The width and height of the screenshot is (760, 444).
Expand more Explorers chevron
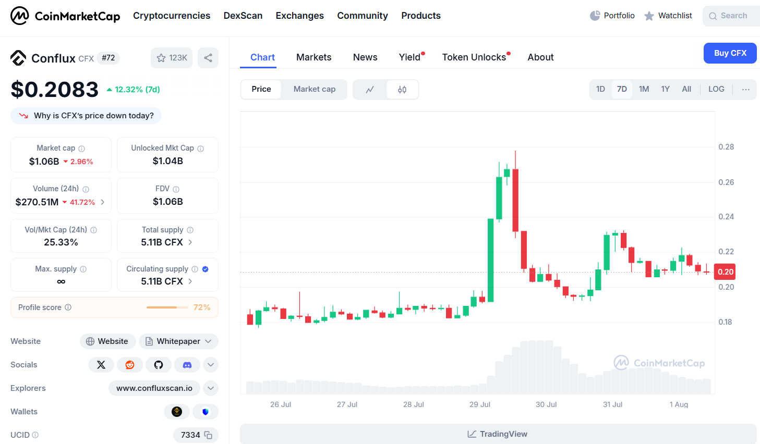coord(211,388)
